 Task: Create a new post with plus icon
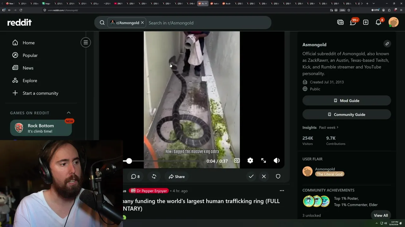[x=366, y=22]
